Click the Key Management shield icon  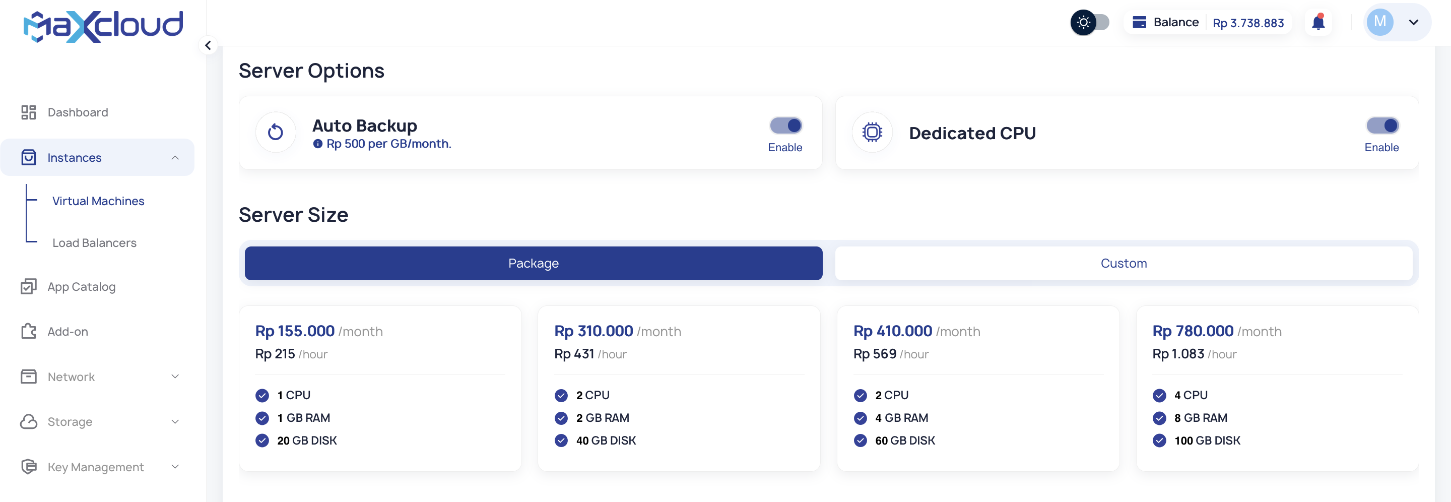point(29,467)
